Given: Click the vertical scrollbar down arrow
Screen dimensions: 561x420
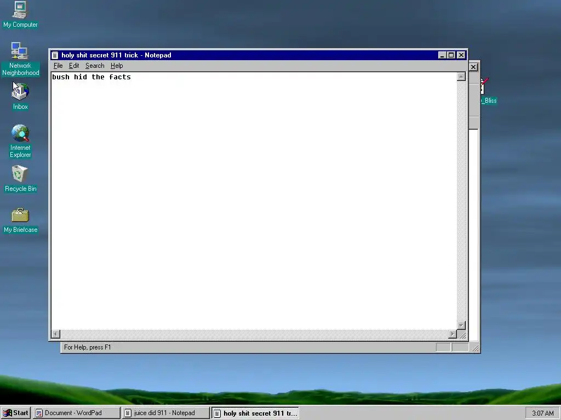Looking at the screenshot, I should [x=461, y=325].
